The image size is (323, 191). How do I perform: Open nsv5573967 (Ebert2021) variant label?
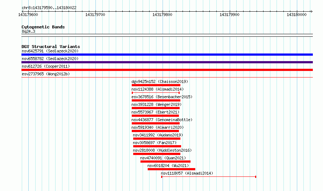tap(156, 112)
